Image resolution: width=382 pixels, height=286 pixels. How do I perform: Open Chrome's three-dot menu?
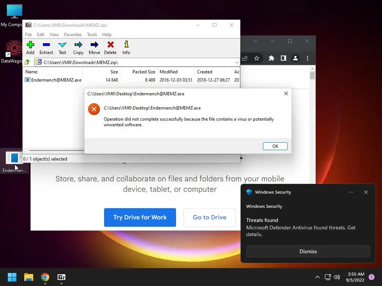(307, 58)
